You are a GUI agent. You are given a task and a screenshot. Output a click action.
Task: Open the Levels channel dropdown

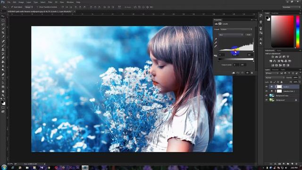click(x=231, y=34)
